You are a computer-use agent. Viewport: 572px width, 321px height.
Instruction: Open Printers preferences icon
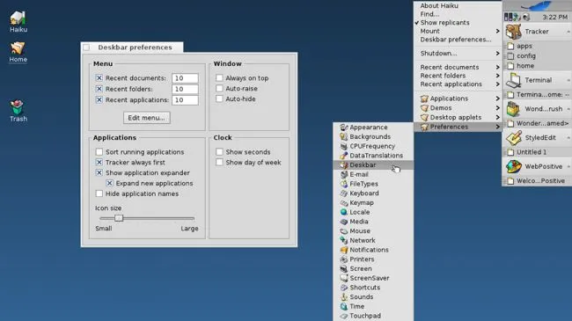pyautogui.click(x=343, y=259)
